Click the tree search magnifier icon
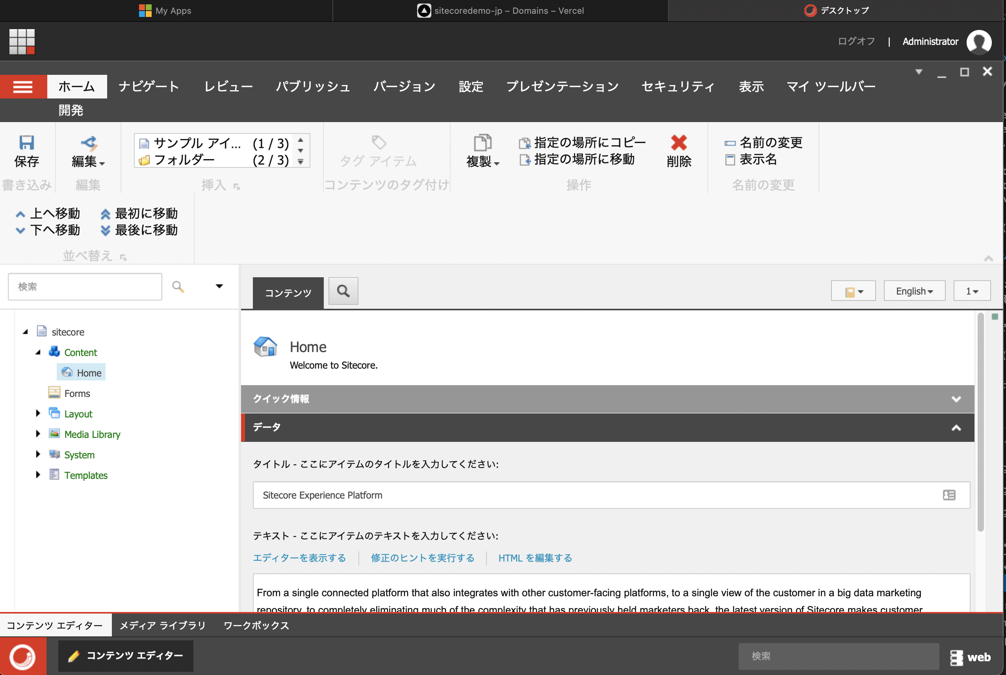1006x675 pixels. point(178,287)
